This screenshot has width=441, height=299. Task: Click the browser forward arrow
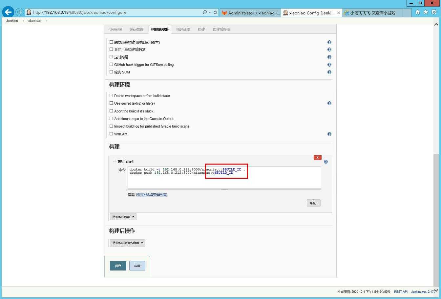pos(19,12)
